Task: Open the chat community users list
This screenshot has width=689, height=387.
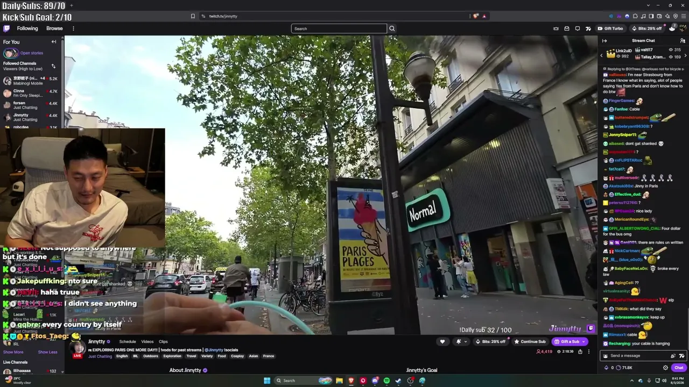Action: [682, 41]
